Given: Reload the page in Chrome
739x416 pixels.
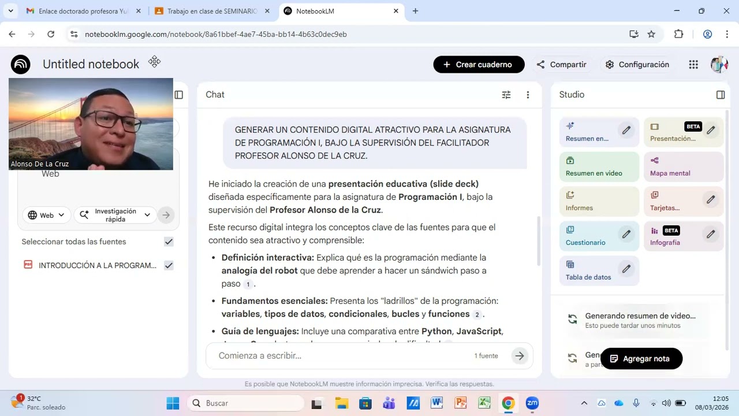Looking at the screenshot, I should click(x=51, y=34).
